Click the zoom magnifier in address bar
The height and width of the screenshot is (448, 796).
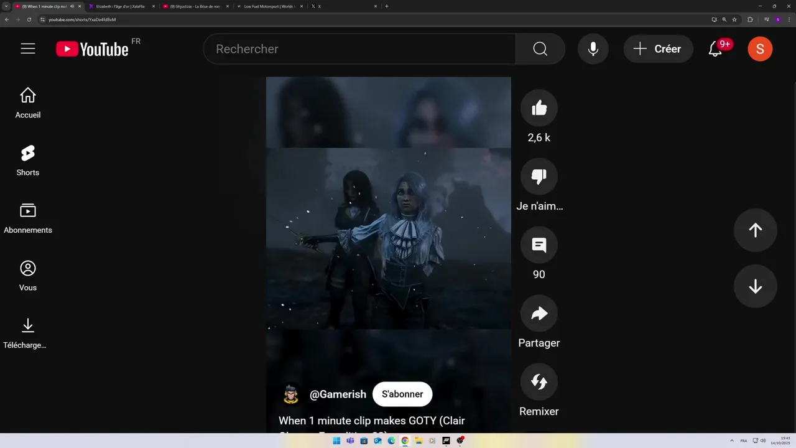(724, 19)
